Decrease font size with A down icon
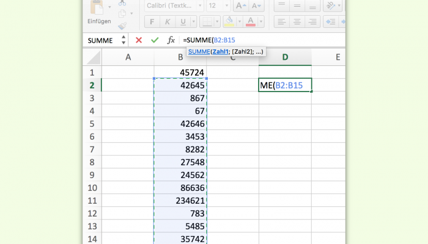Viewport: 428px width, 244px height. click(256, 5)
